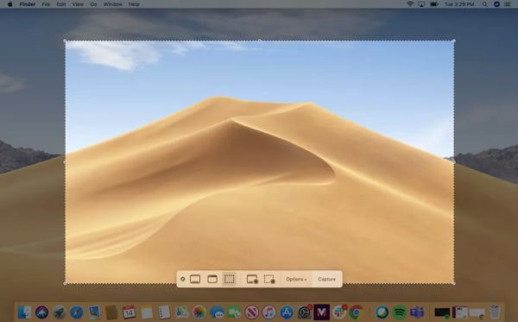
Task: Open the Finder menu
Action: pos(28,4)
